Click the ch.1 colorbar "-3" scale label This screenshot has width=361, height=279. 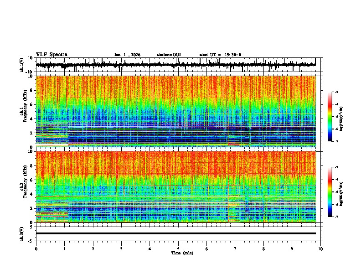(336, 92)
